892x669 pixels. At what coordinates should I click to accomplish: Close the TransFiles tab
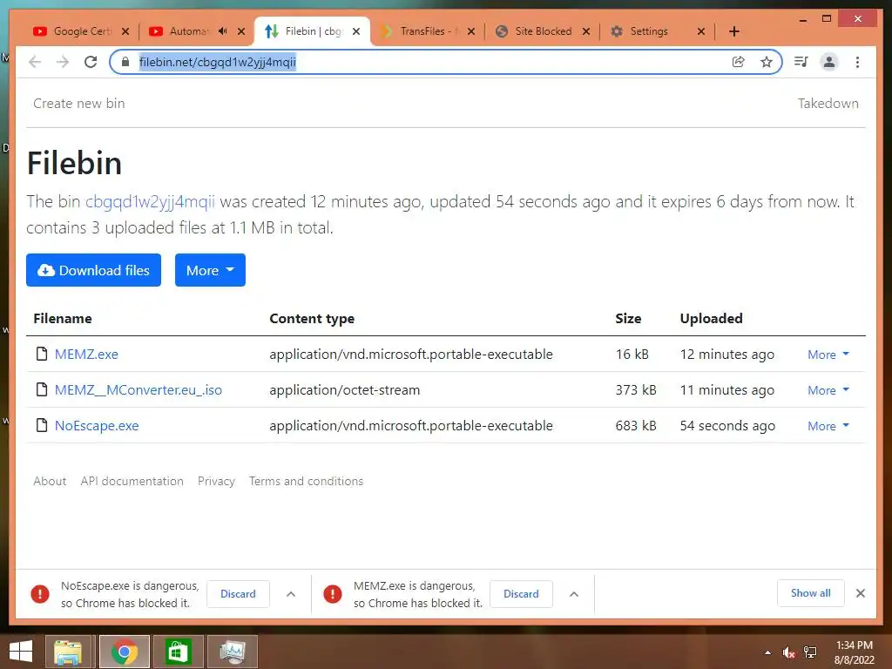471,31
